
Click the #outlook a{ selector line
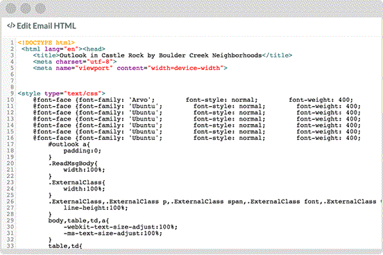(69, 144)
